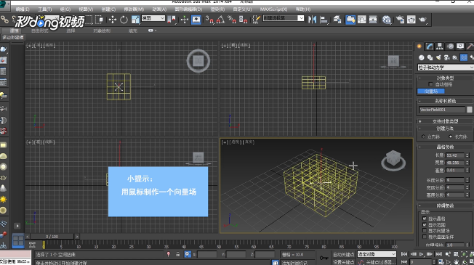Open the 粒子和动力学 category dropdown
Screen dimensions: 474x265
click(445, 68)
